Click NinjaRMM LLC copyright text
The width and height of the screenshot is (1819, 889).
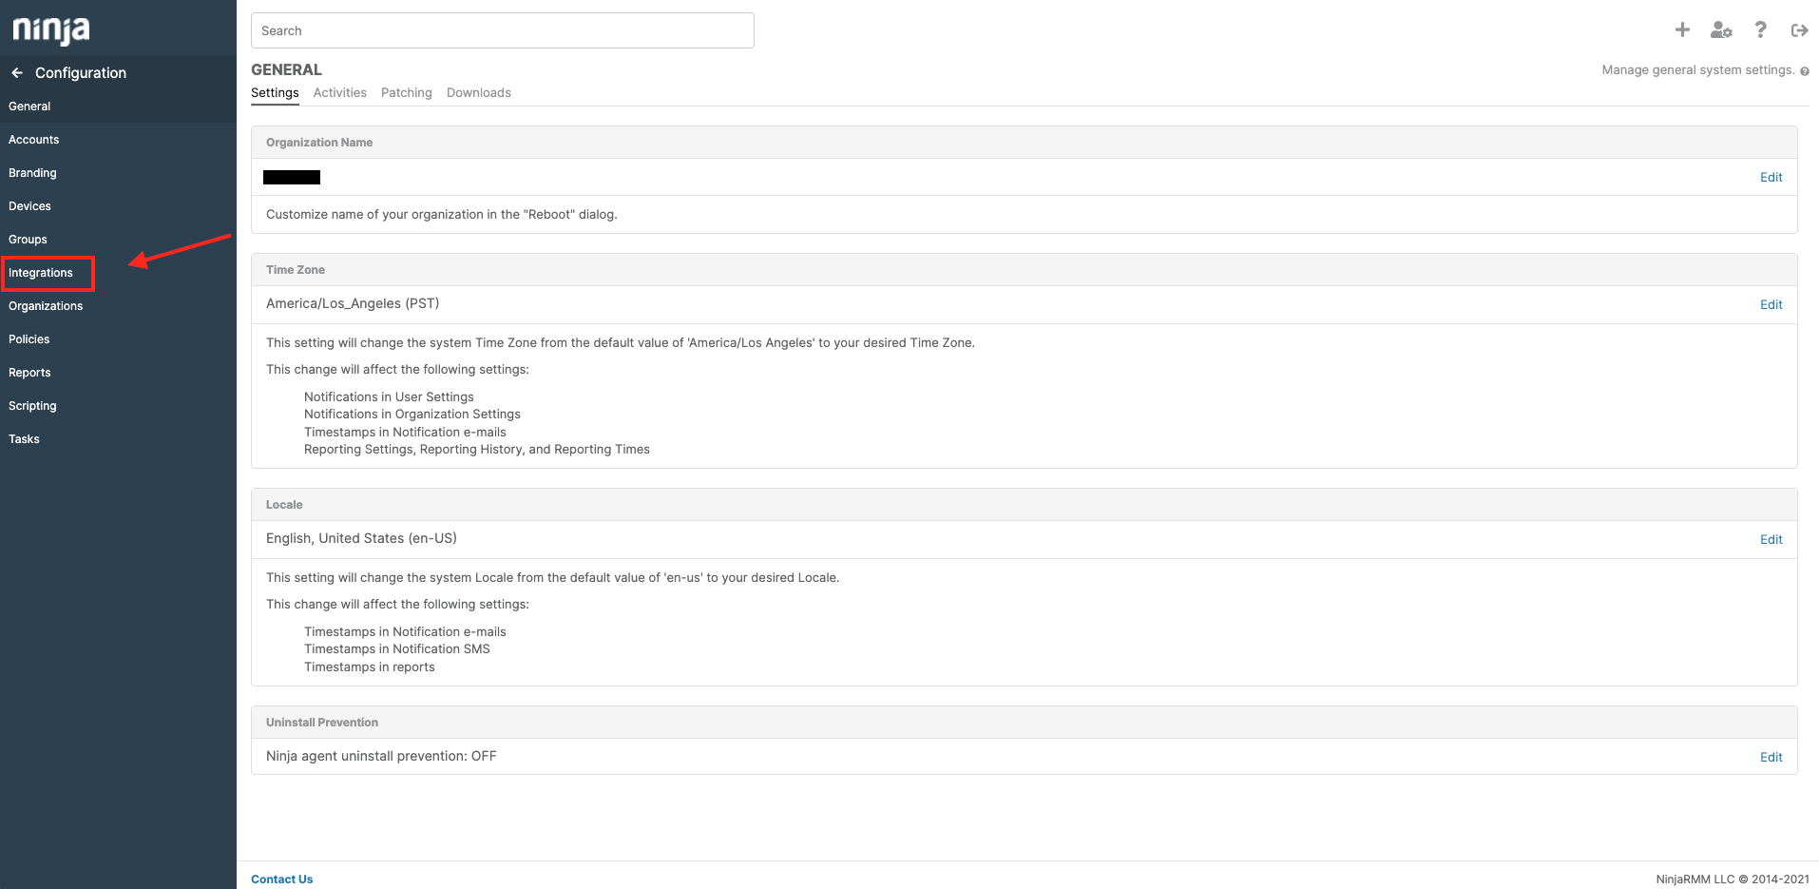[1733, 879]
